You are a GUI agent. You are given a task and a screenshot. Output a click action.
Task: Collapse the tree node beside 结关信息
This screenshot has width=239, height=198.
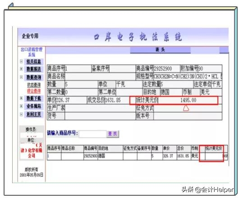coord(21,61)
